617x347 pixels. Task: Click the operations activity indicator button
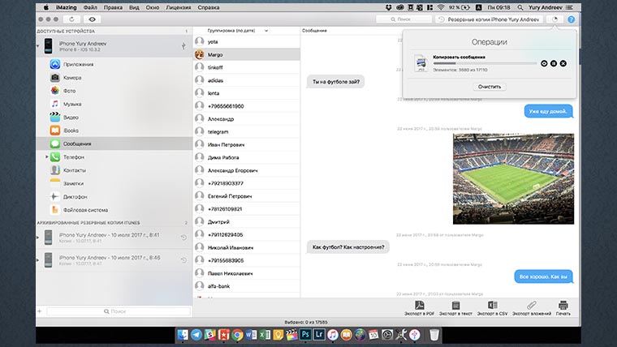(x=554, y=19)
